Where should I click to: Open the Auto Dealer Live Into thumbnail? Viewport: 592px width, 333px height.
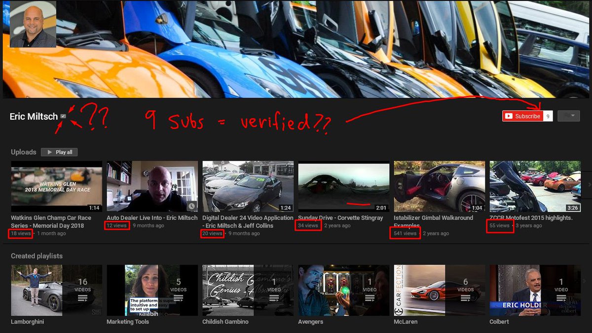(x=152, y=186)
